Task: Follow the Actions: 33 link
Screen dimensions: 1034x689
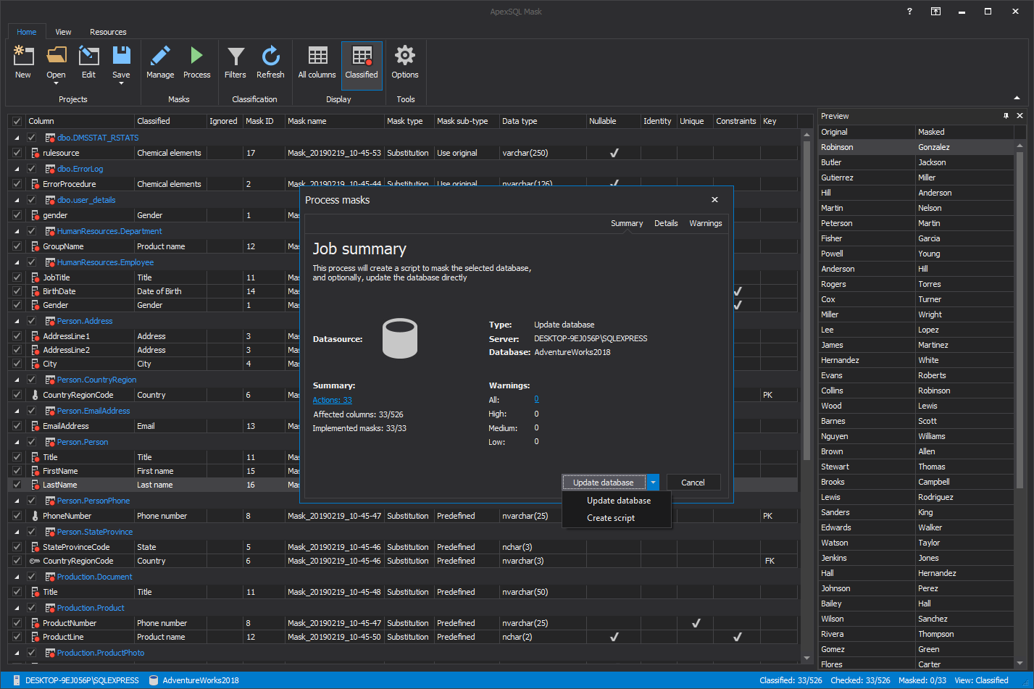Action: click(332, 399)
